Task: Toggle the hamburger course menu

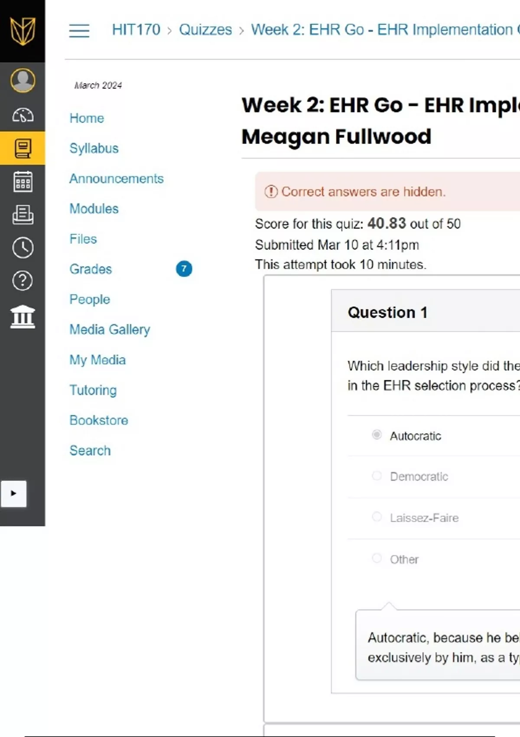Action: tap(79, 30)
